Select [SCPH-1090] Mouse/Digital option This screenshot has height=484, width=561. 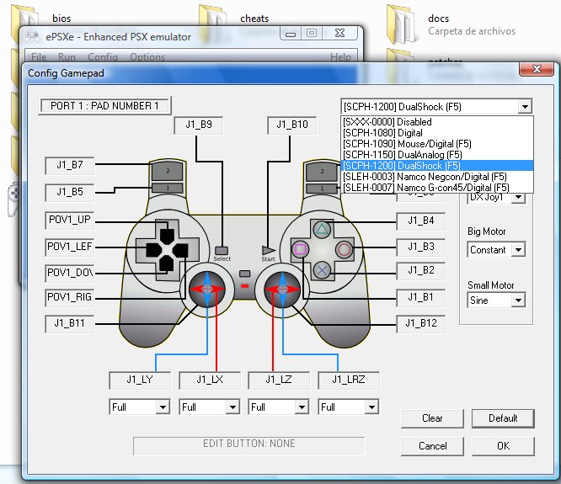[x=437, y=144]
